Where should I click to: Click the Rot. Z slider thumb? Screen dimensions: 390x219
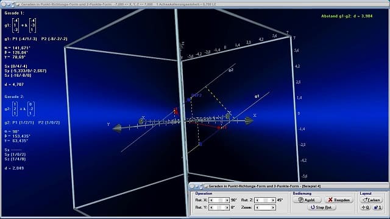coord(266,200)
